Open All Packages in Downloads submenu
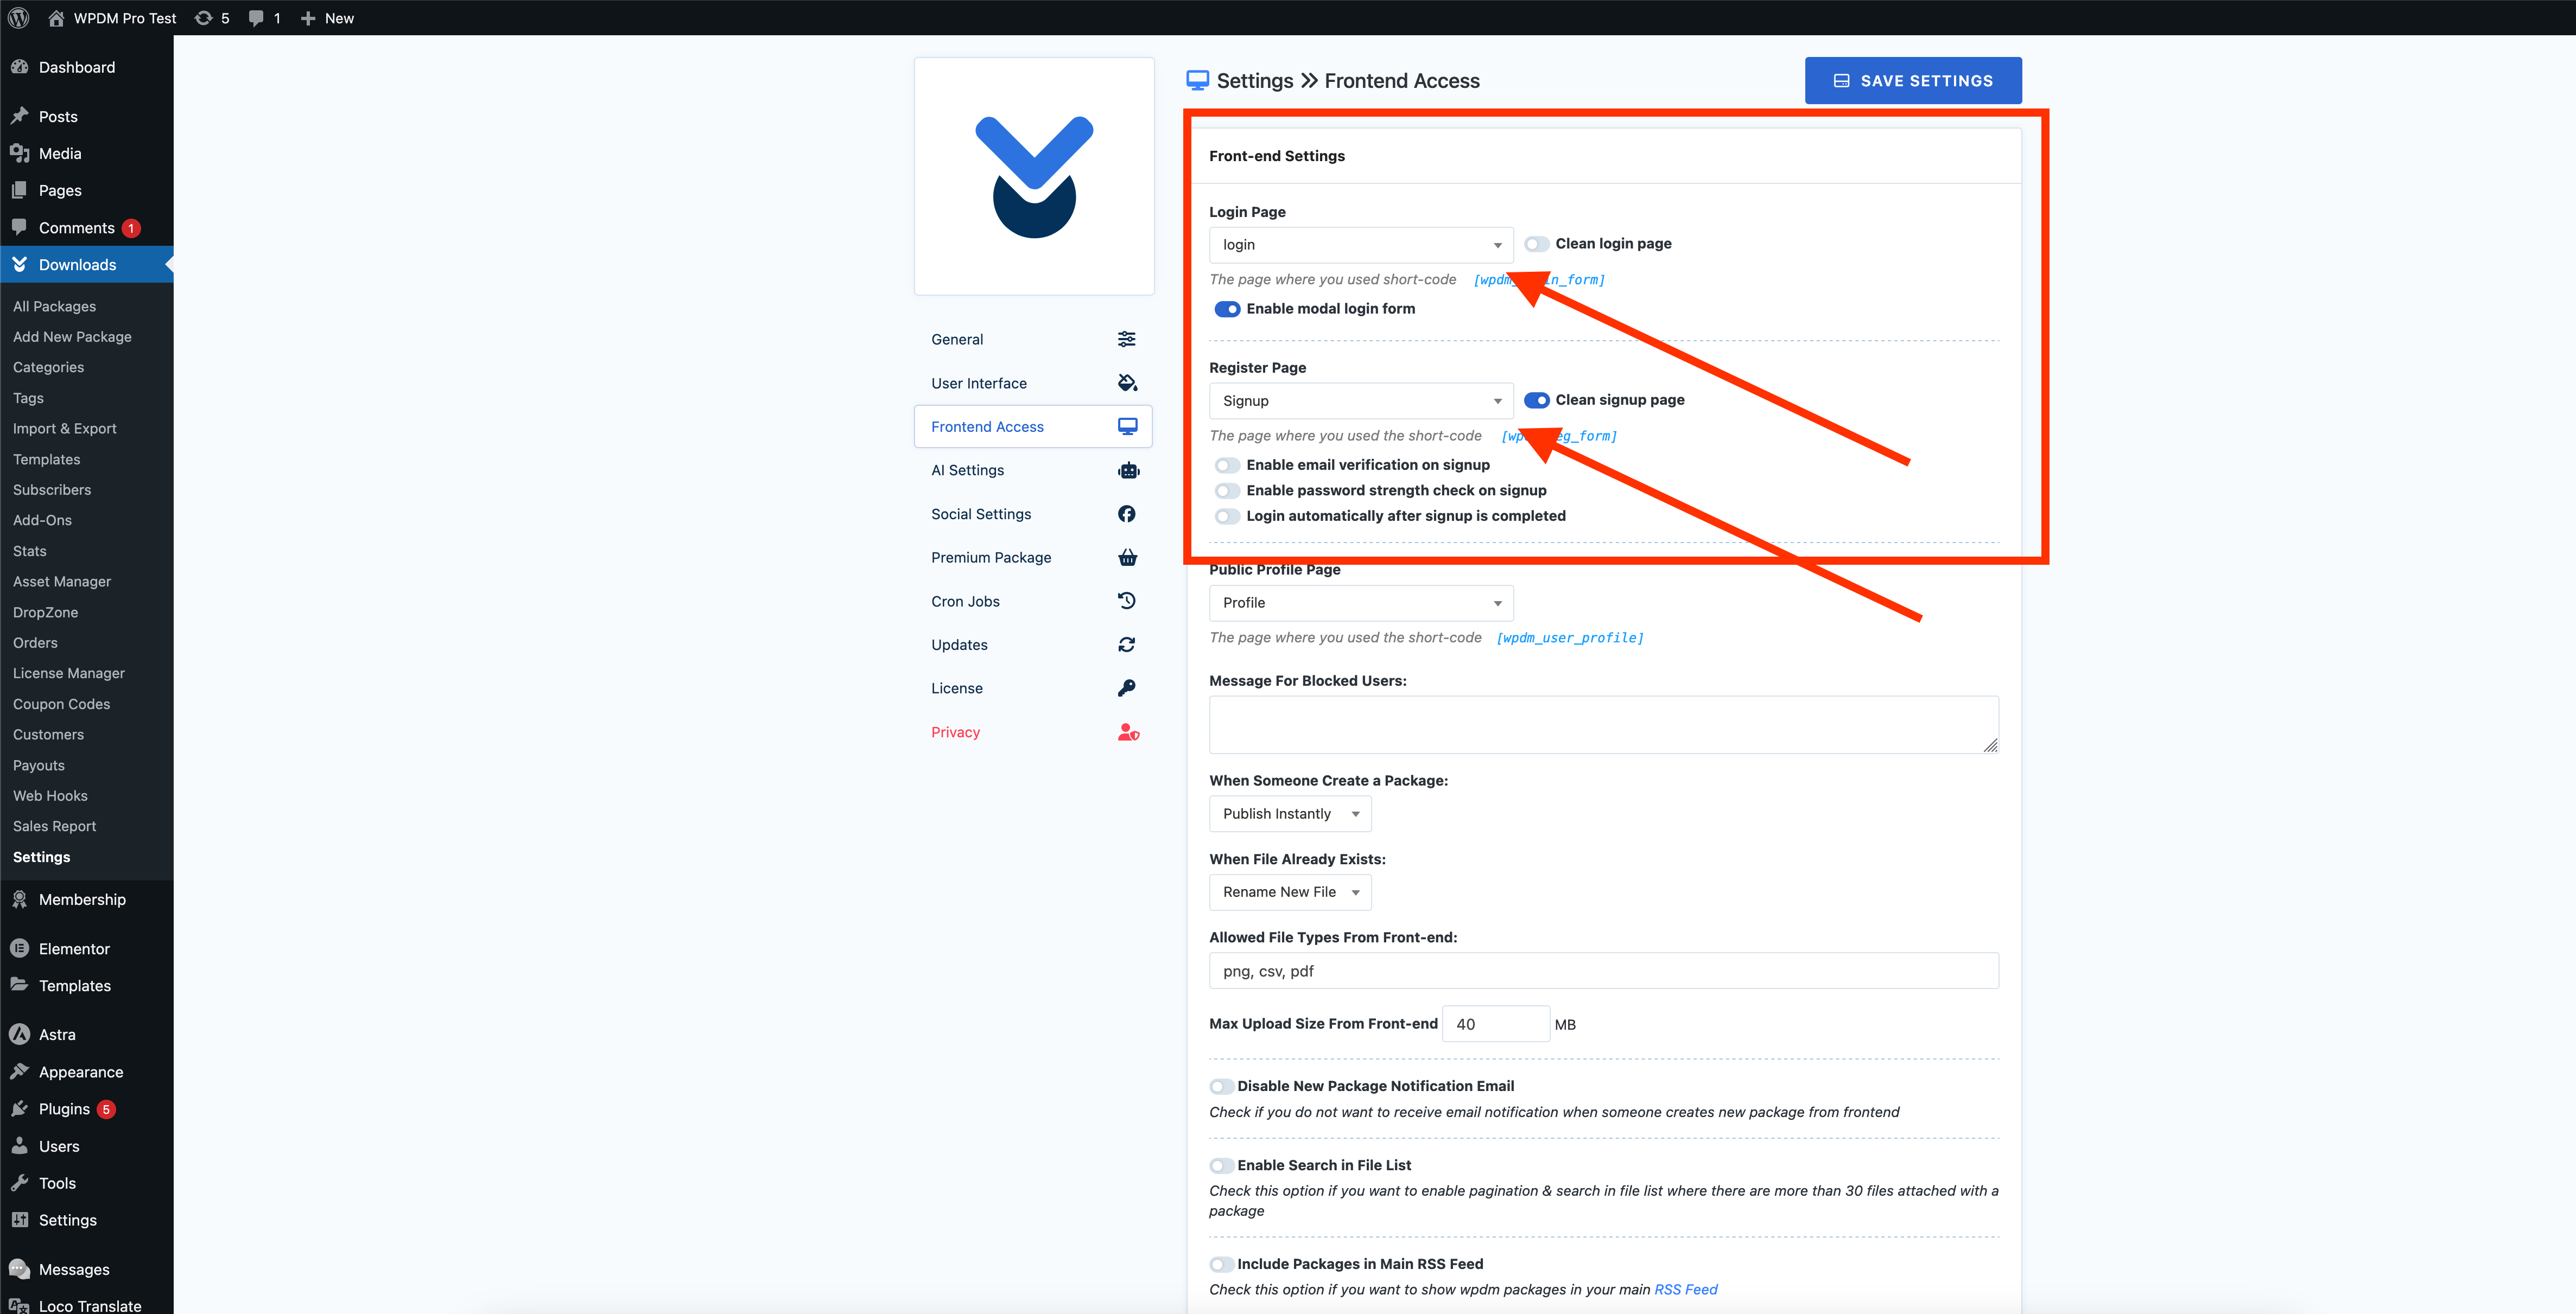 coord(55,306)
